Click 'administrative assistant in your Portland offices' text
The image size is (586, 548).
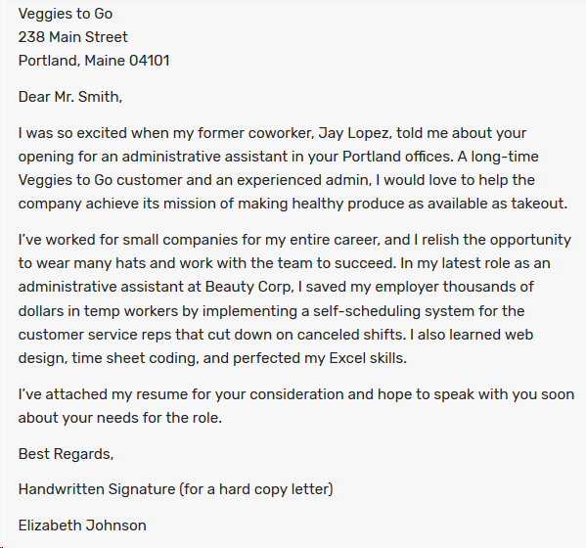coord(287,157)
